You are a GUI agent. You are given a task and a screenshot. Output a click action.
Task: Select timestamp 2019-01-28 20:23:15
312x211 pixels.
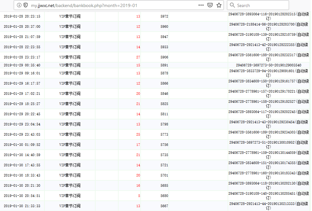tap(22, 16)
